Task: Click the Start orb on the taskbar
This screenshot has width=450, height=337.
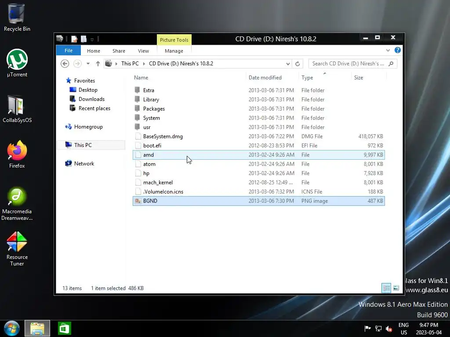Action: point(12,328)
